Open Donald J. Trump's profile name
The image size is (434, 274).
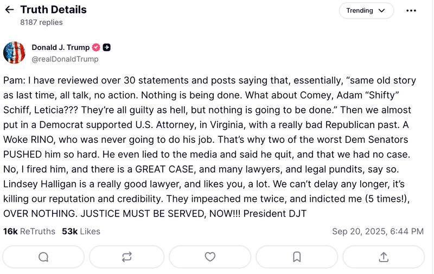(60, 47)
